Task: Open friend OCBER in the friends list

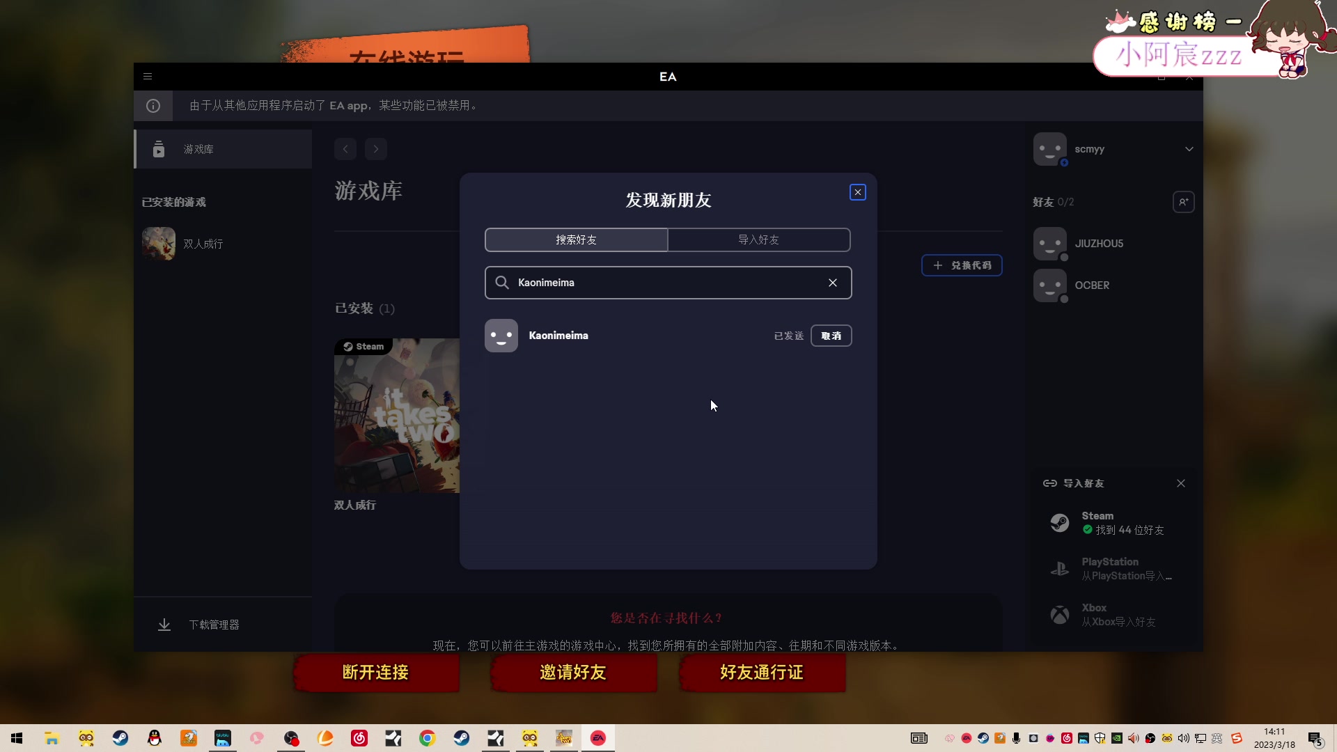Action: click(x=1114, y=285)
